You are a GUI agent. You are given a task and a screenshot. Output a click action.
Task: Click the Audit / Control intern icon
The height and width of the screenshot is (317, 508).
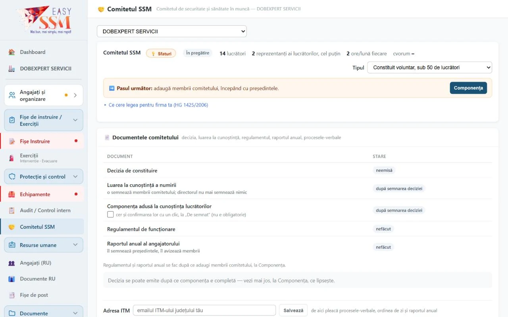(x=12, y=210)
